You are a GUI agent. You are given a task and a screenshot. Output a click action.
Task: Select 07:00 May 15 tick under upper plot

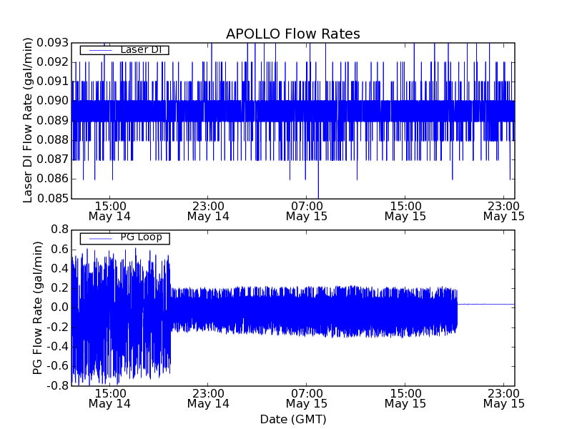[307, 210]
